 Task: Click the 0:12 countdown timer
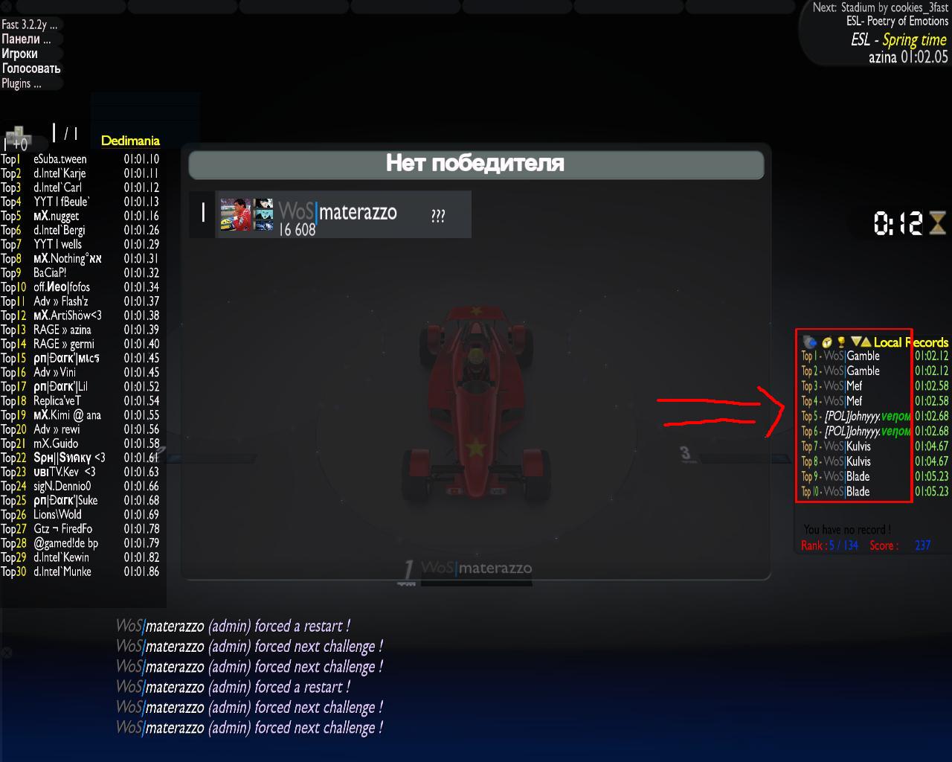898,223
